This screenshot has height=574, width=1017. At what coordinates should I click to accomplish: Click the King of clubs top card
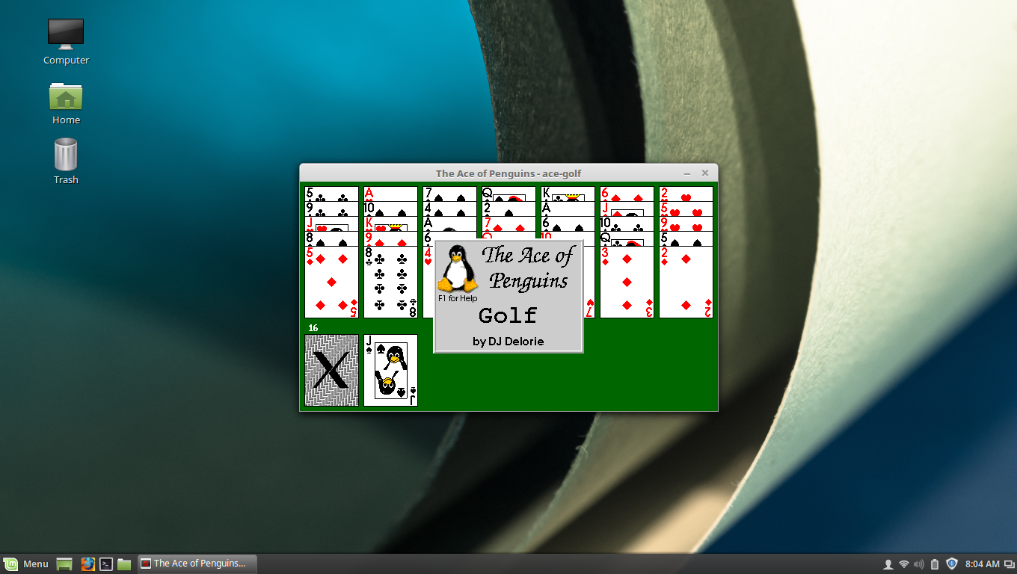pyautogui.click(x=568, y=194)
